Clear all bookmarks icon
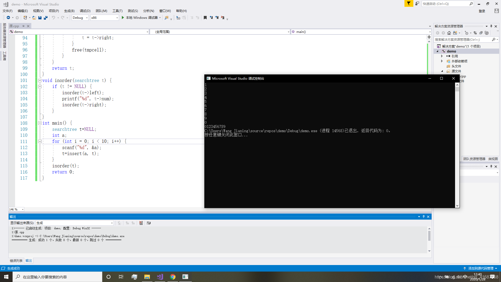The image size is (501, 282). (x=223, y=17)
